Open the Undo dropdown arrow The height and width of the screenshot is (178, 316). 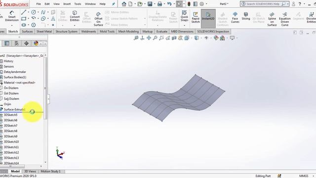[174, 4]
